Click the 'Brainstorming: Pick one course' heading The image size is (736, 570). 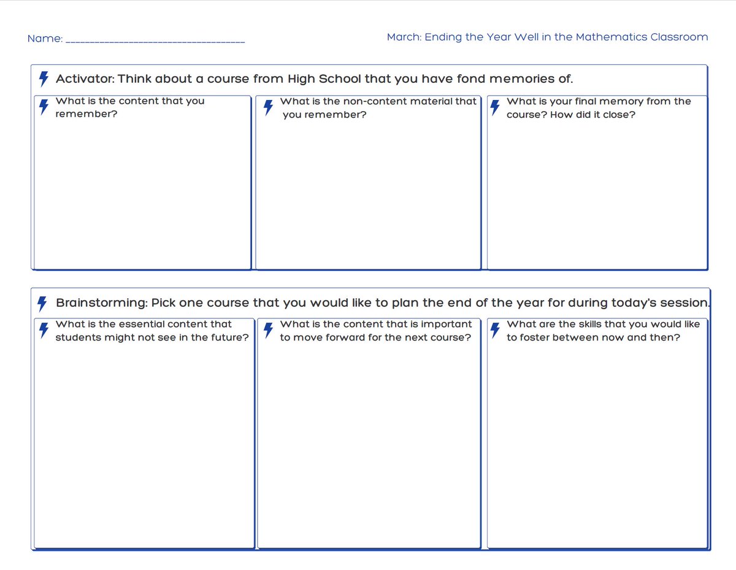point(383,303)
